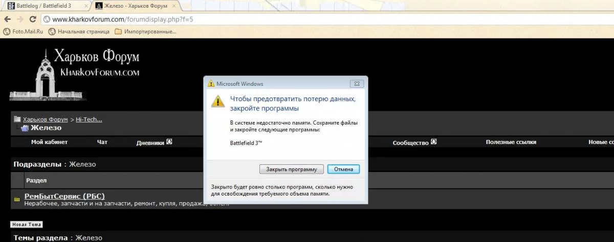Click the РемБытСервис subforum status icon
The height and width of the screenshot is (242, 614).
[x=17, y=199]
